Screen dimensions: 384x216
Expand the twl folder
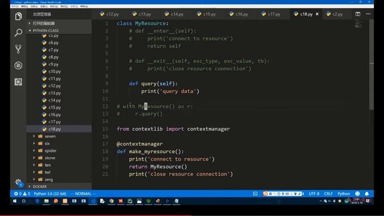point(47,172)
